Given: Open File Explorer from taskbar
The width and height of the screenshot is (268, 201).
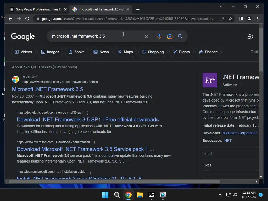Looking at the screenshot, I should coord(140,195).
